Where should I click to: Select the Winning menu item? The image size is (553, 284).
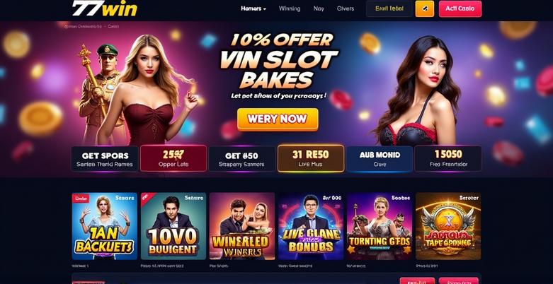click(290, 8)
